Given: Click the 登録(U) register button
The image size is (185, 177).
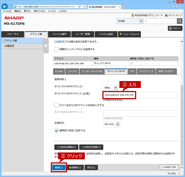Looking at the screenshot, I should [59, 167].
